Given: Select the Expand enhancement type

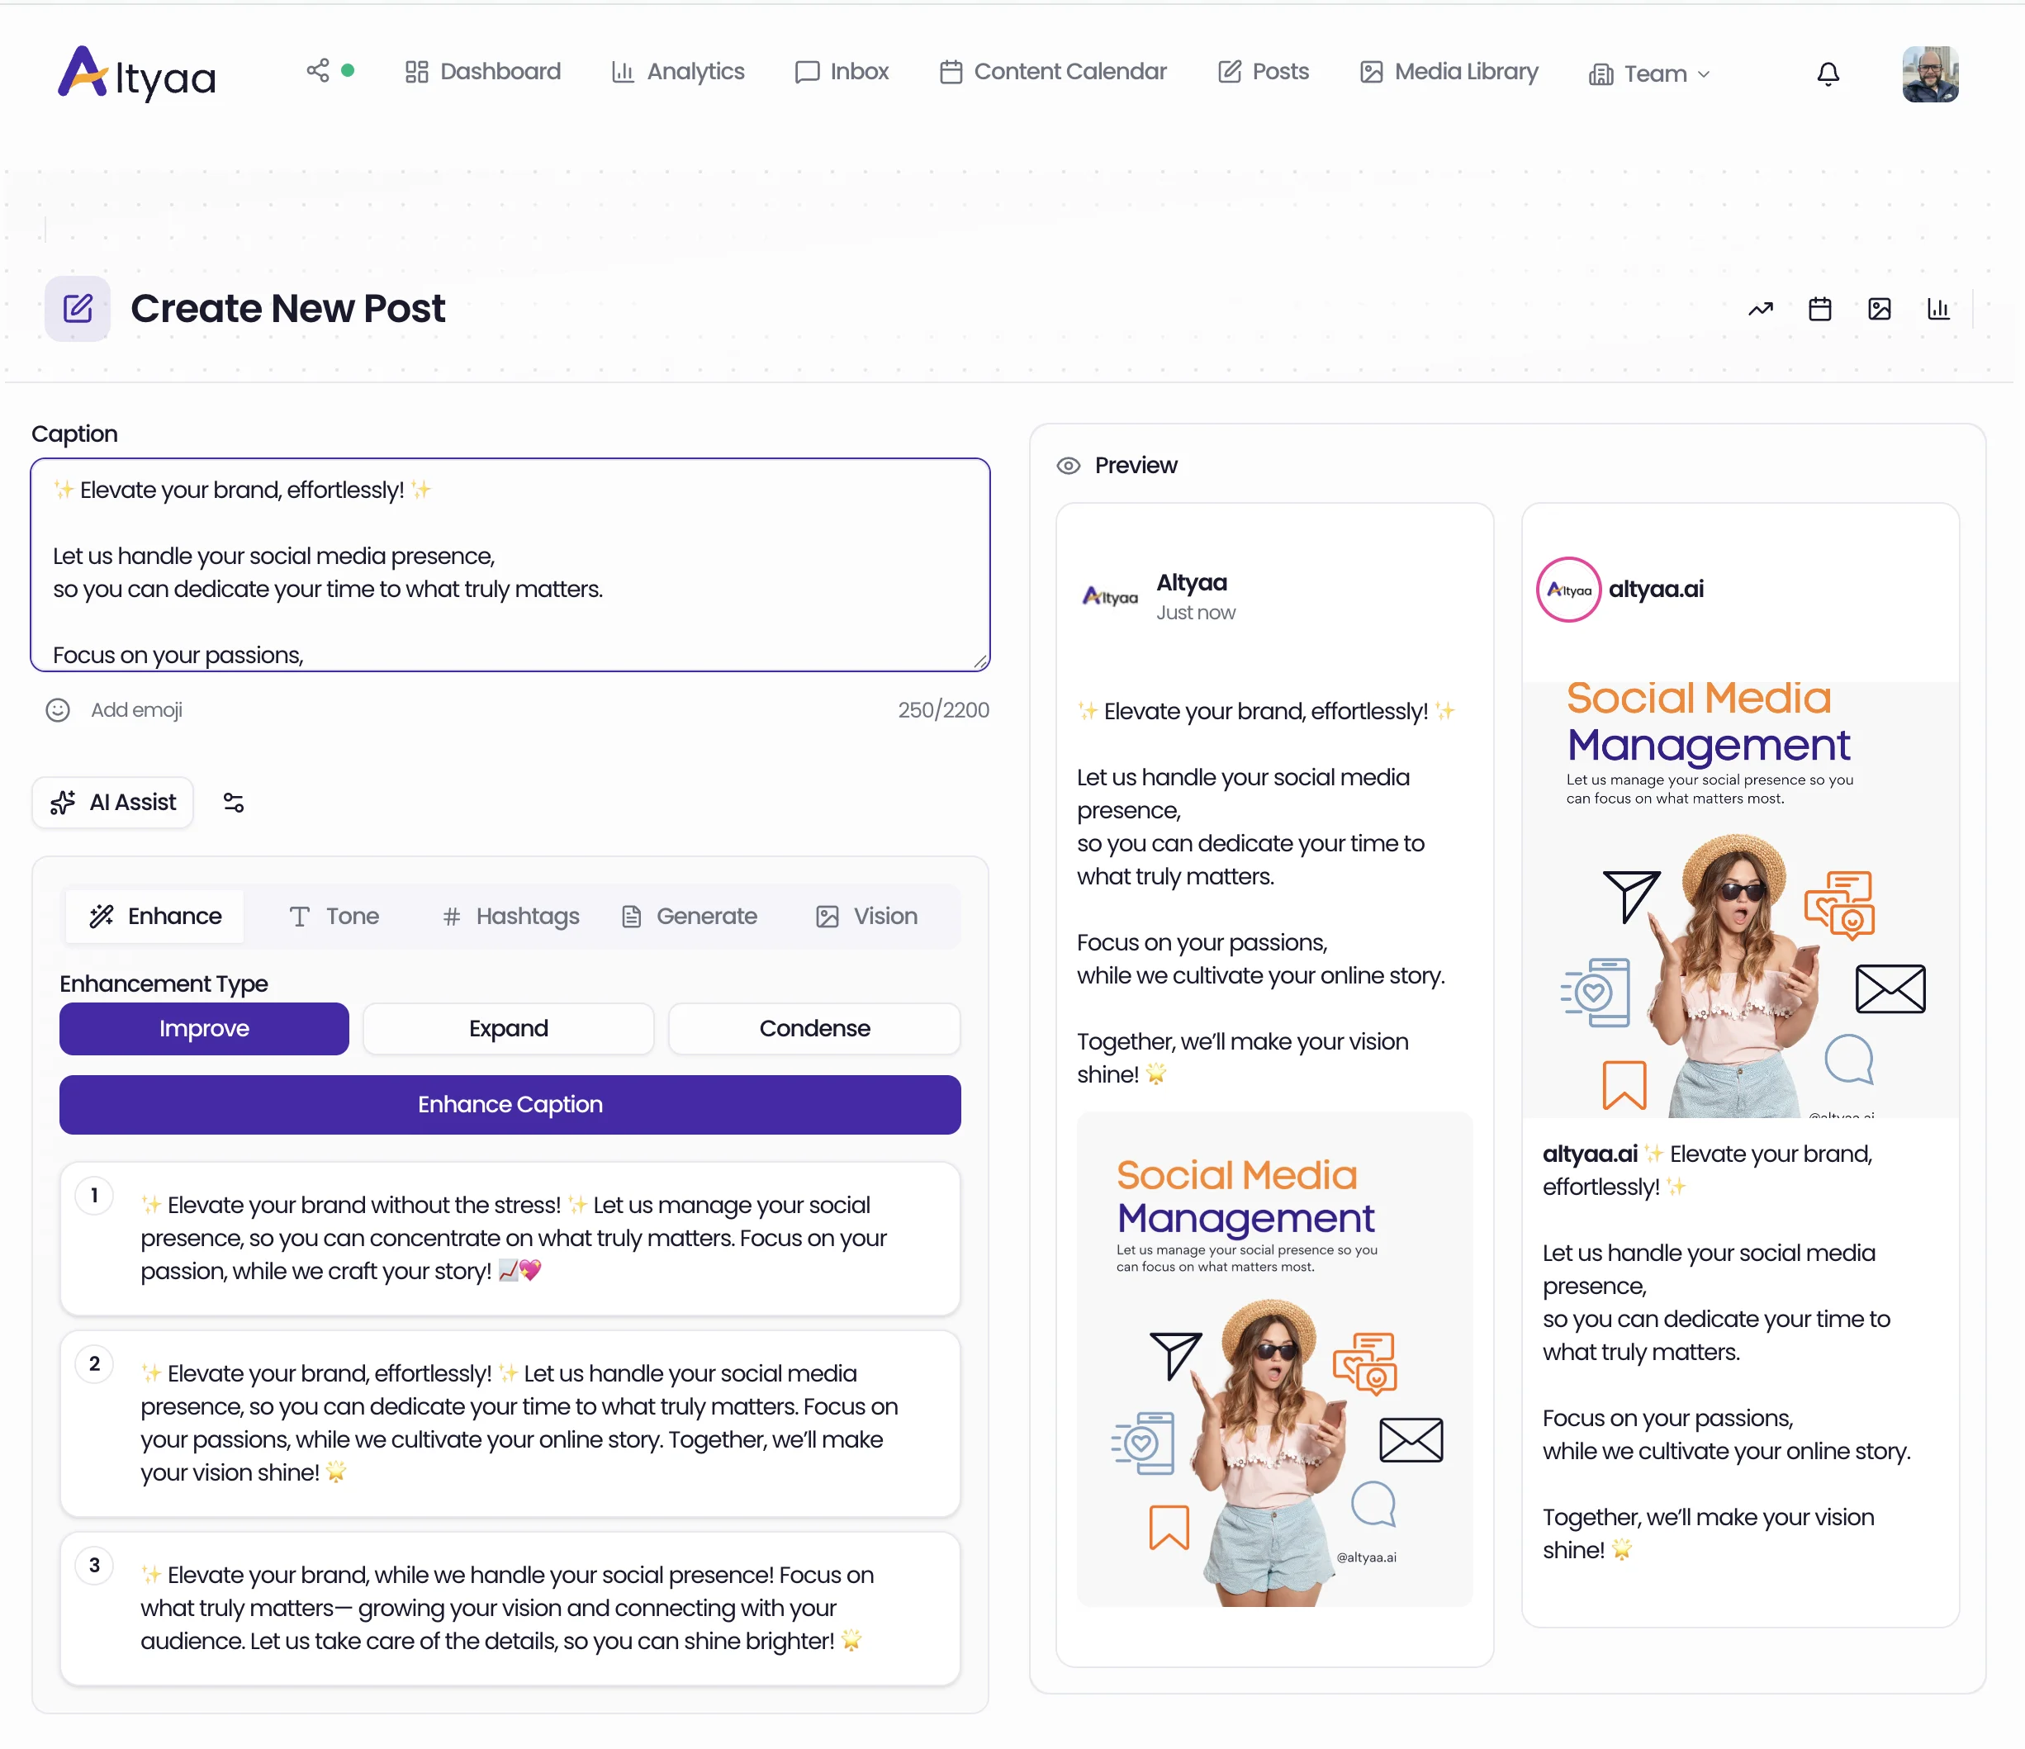Looking at the screenshot, I should [x=508, y=1028].
